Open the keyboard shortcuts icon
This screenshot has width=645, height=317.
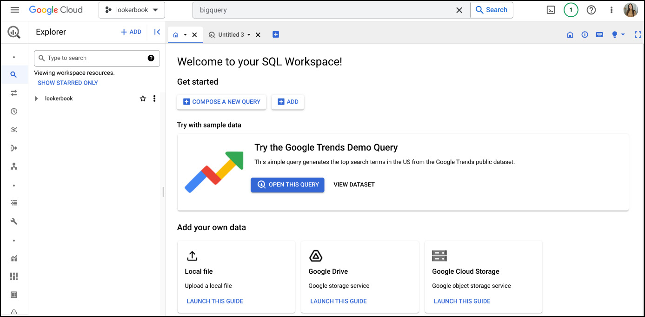click(x=600, y=34)
